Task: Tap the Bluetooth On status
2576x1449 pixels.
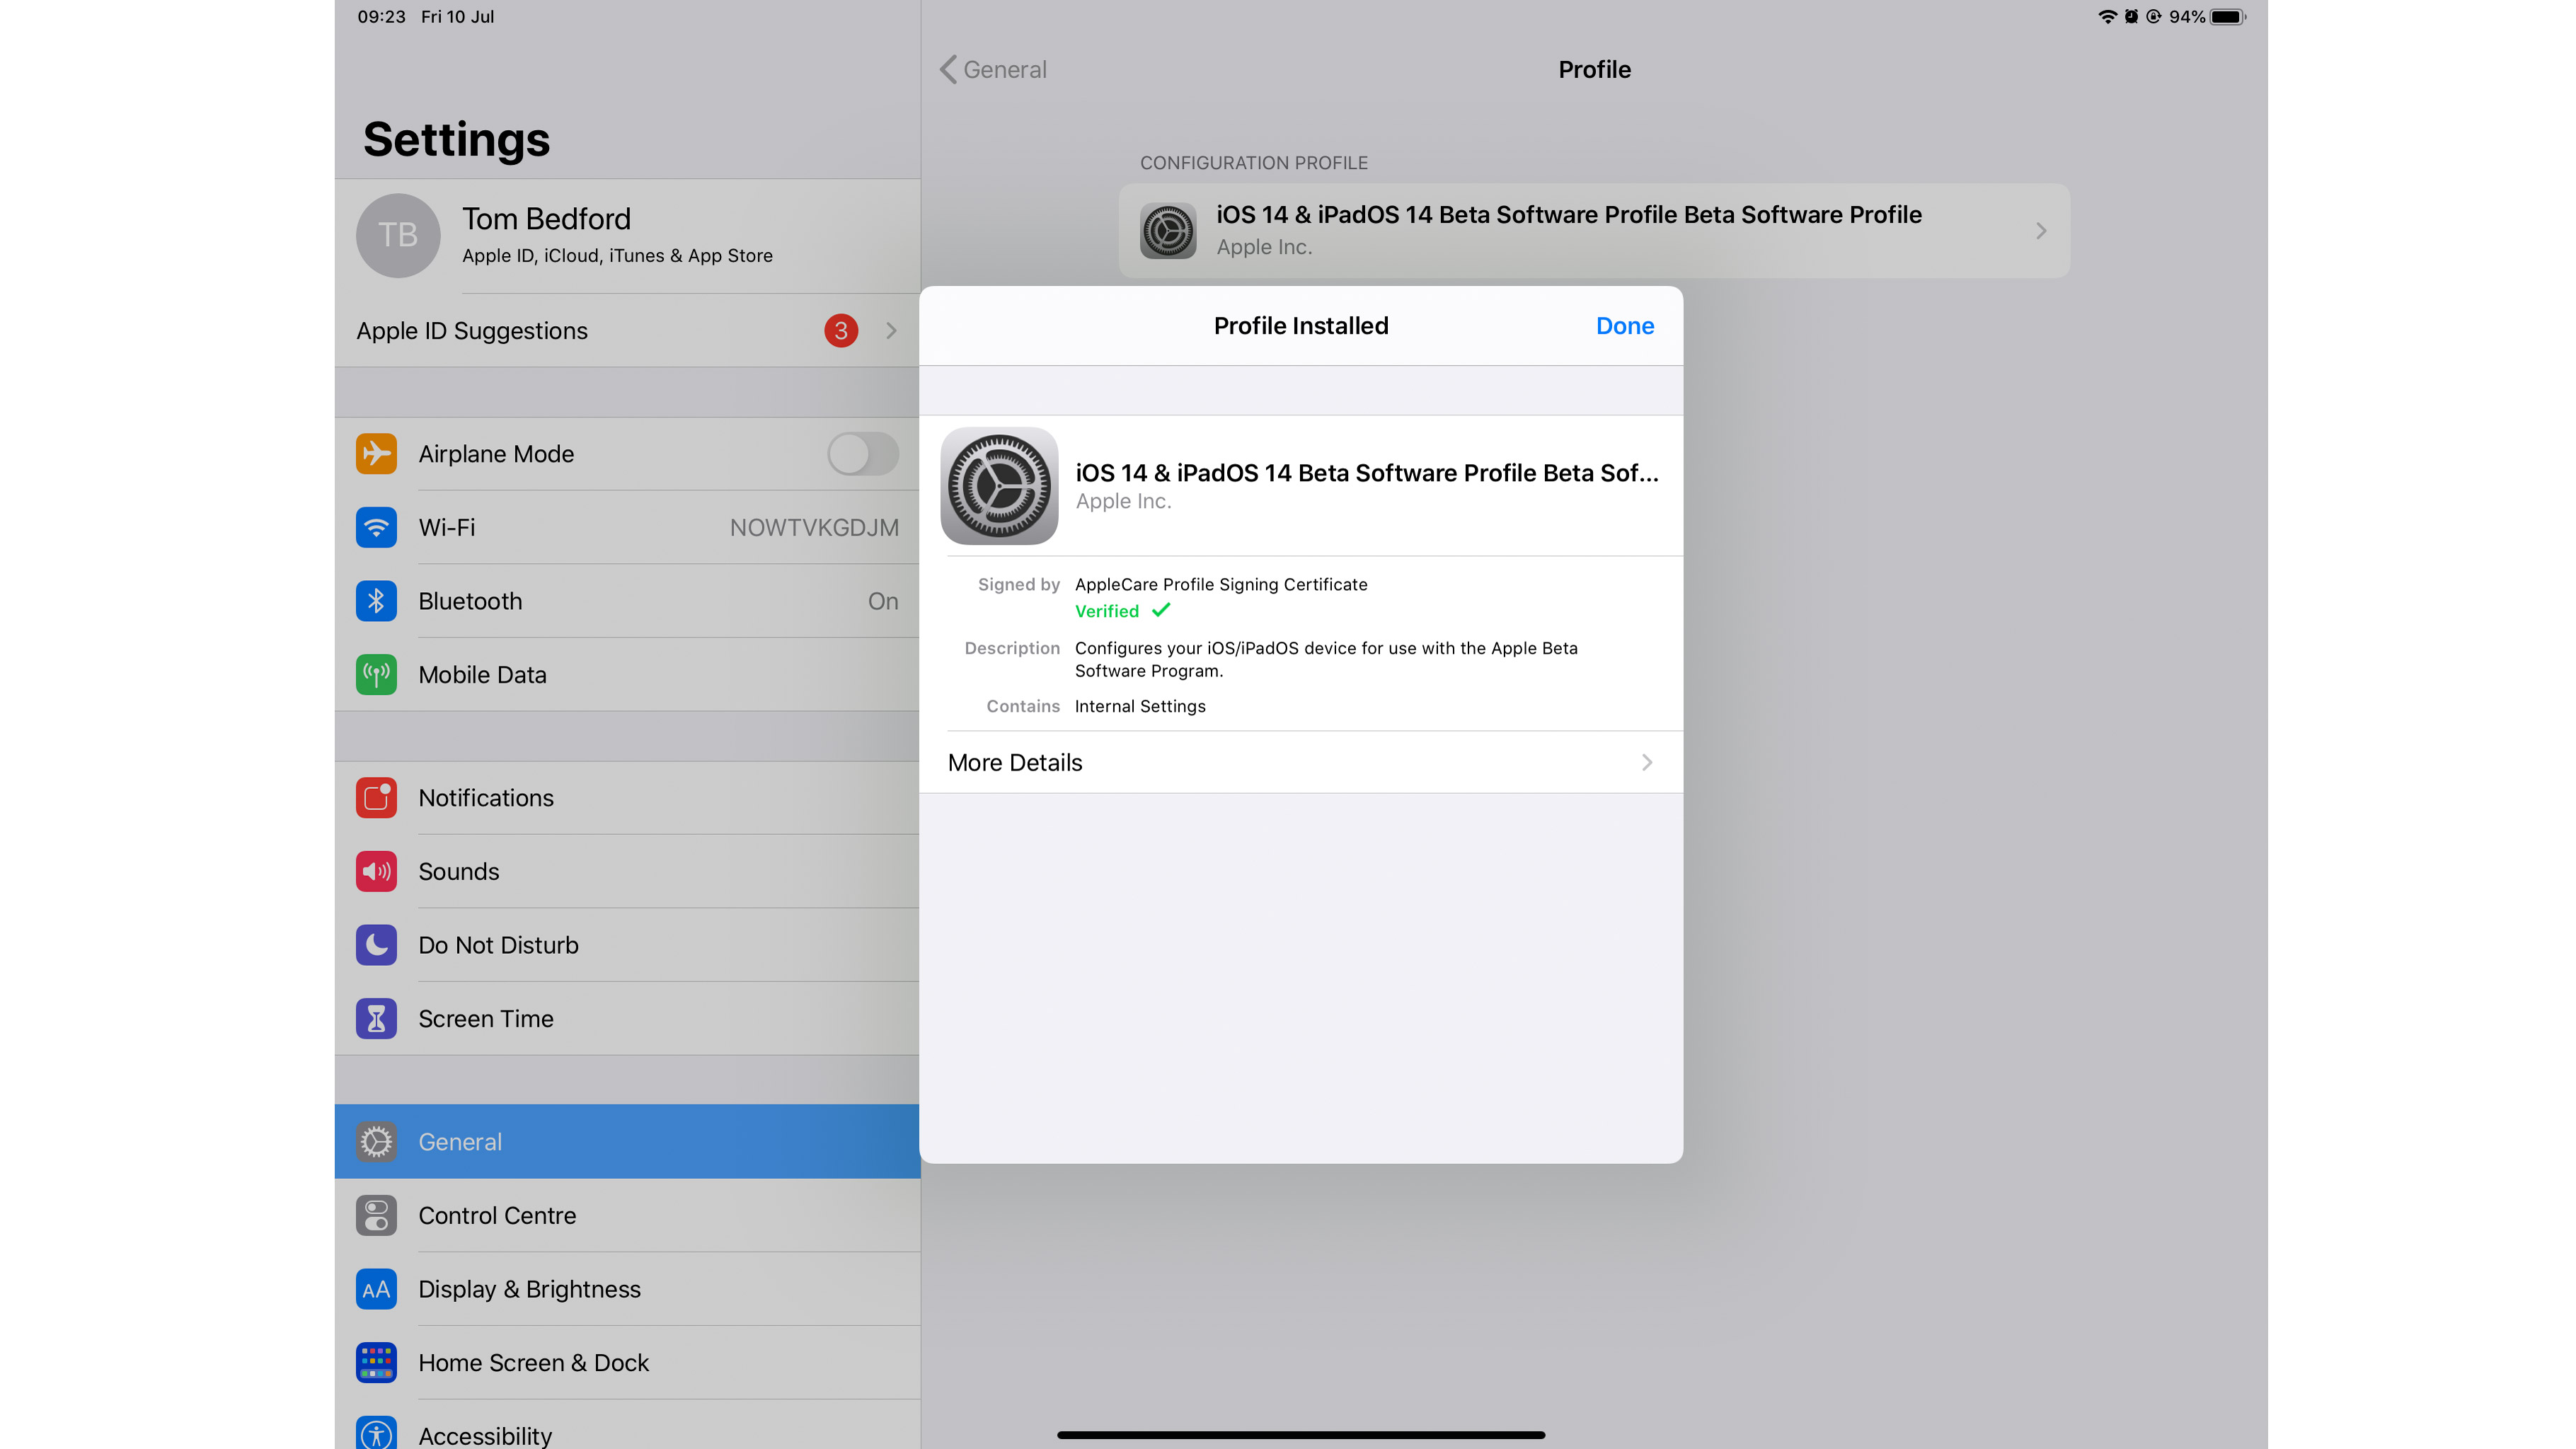Action: click(x=883, y=601)
